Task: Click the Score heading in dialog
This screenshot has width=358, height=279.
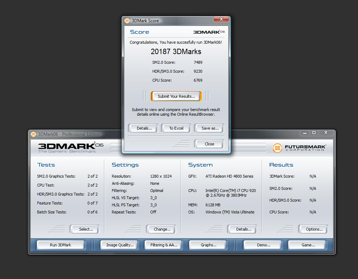Action: [139, 32]
